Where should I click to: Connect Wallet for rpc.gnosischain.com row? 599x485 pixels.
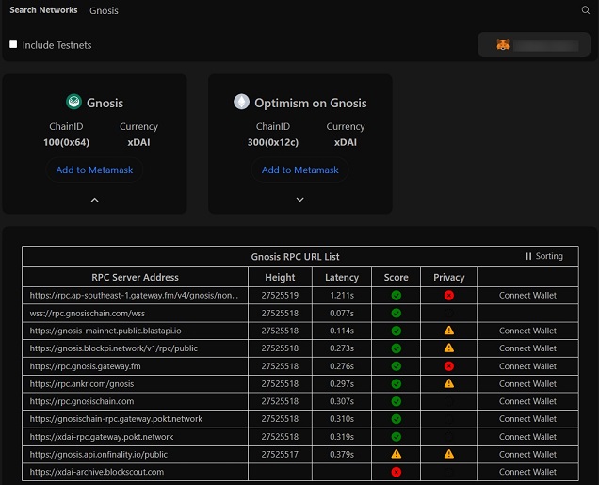click(527, 401)
